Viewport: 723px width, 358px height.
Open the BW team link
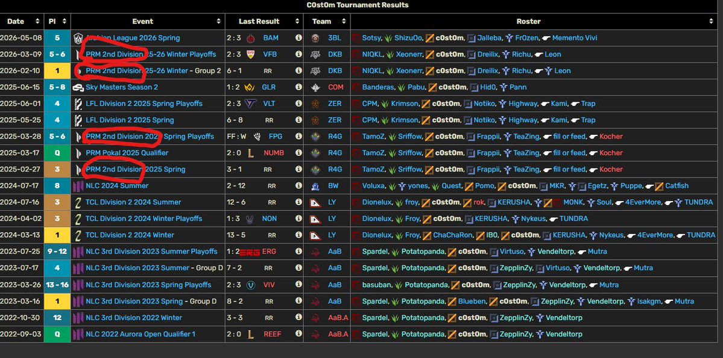tap(333, 186)
